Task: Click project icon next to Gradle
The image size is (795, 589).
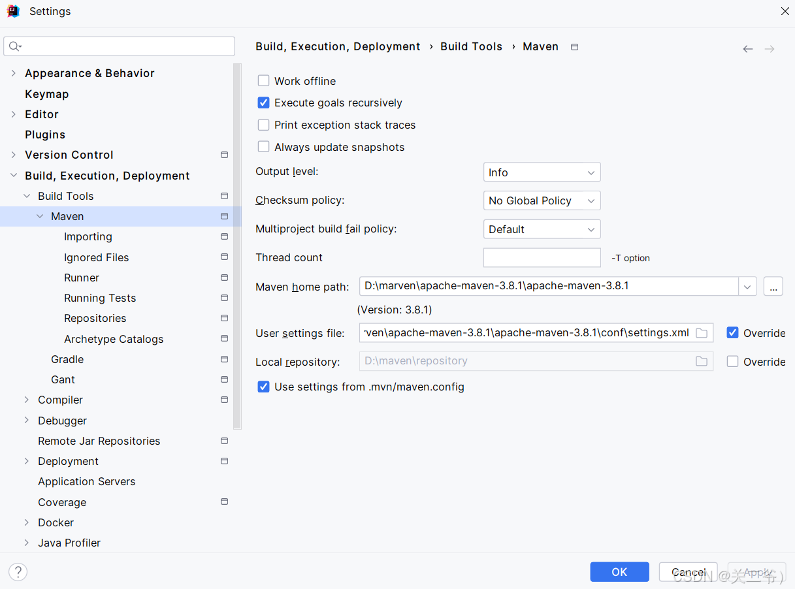Action: 225,359
